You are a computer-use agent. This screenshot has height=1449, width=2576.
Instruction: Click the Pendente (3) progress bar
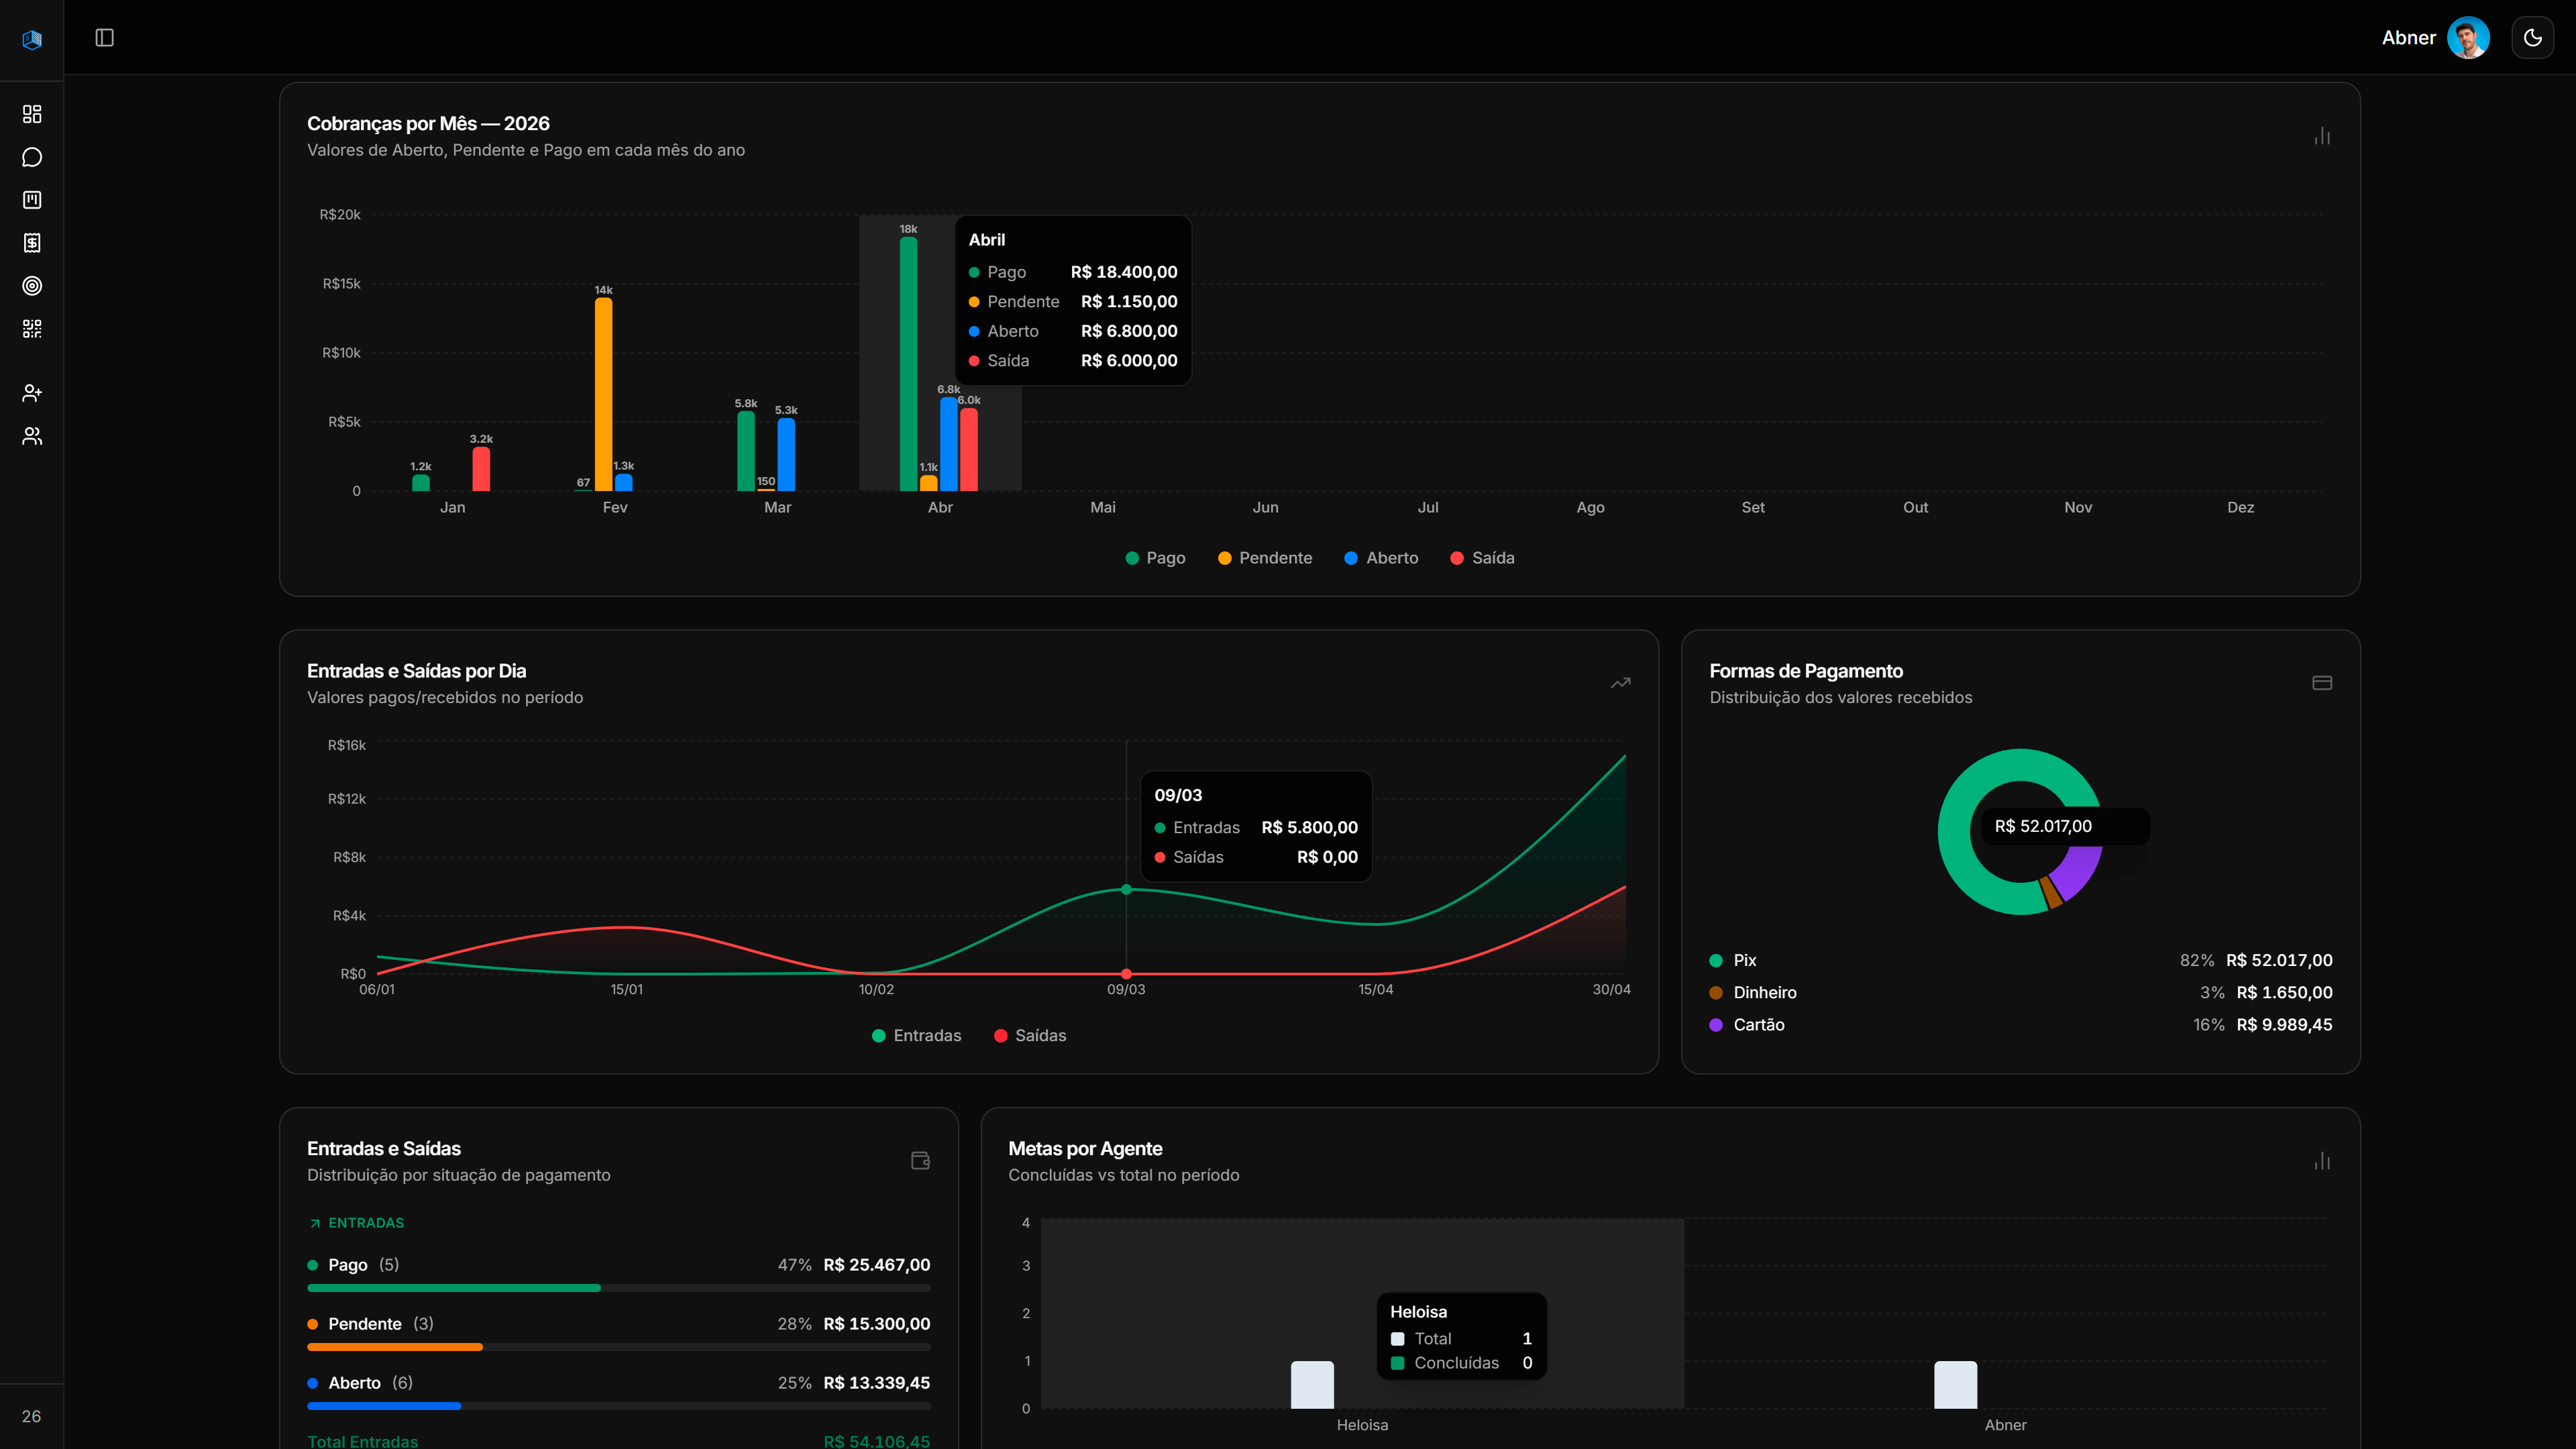coord(618,1347)
